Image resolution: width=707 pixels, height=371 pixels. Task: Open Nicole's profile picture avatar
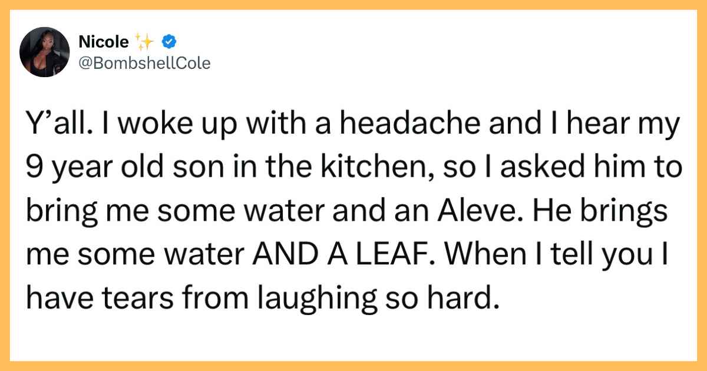click(45, 52)
